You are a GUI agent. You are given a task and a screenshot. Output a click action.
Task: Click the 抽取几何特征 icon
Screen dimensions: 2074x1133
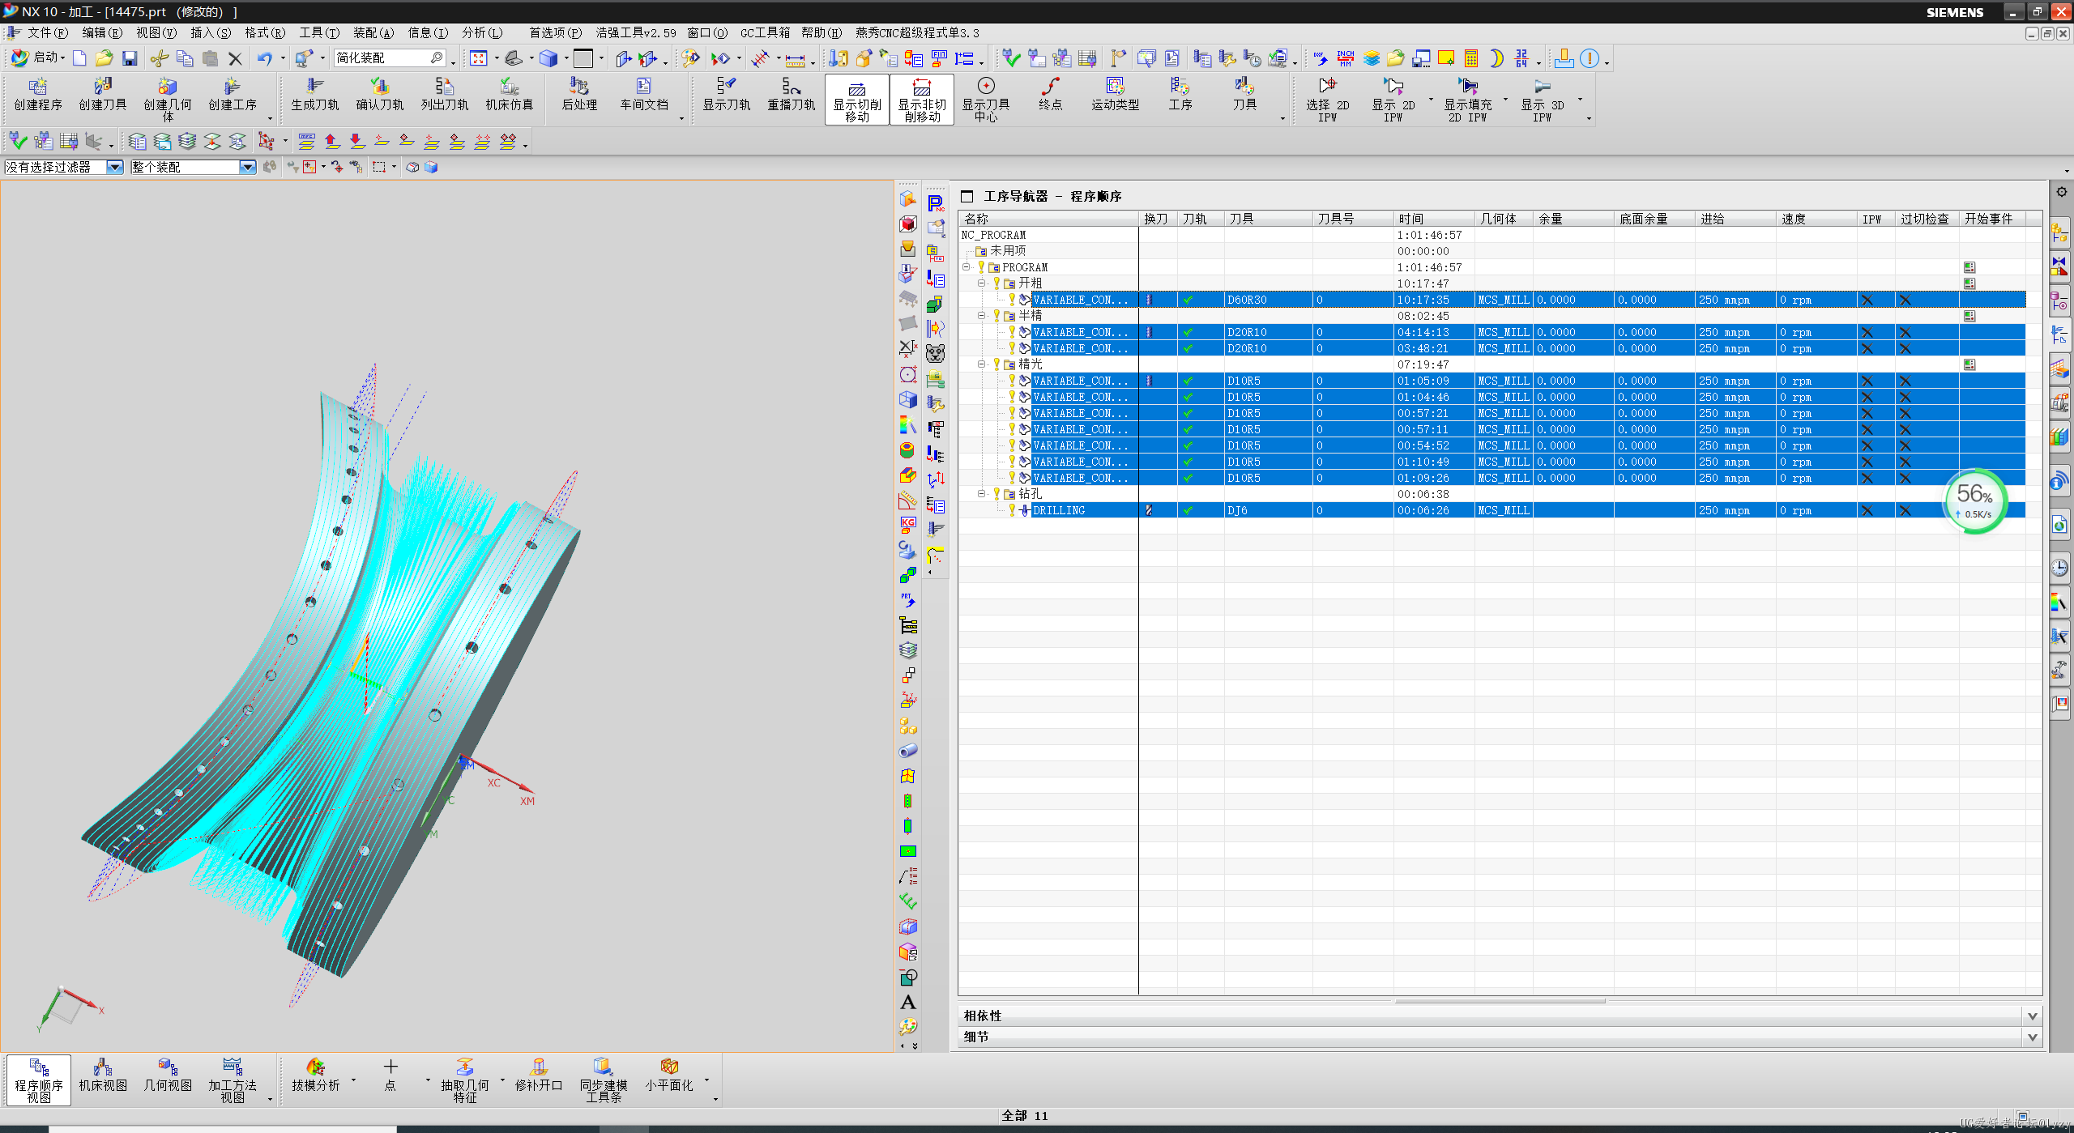pos(465,1080)
